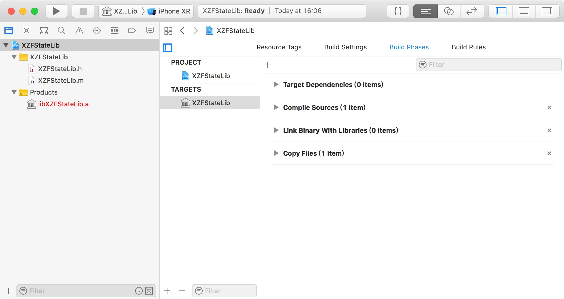
Task: Focus the targets Filter field
Action: click(224, 291)
